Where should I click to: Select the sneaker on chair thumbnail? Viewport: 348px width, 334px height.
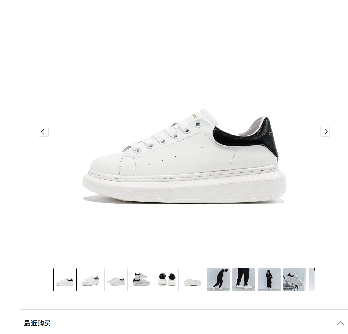click(295, 279)
